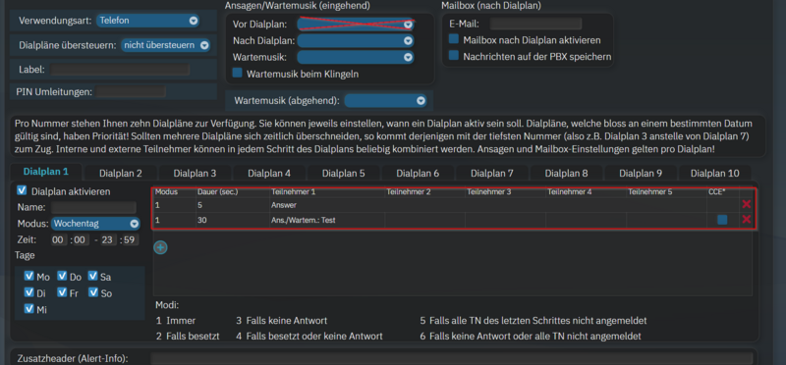This screenshot has height=365, width=786.
Task: Click the Mailbox E-Mail input field
Action: pos(535,24)
